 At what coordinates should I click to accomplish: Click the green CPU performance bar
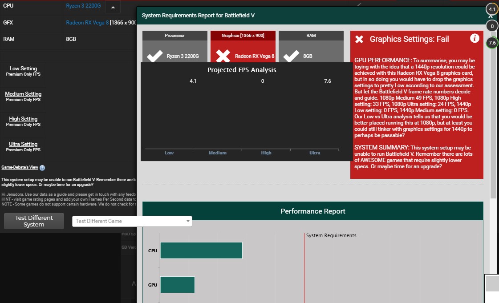[201, 250]
